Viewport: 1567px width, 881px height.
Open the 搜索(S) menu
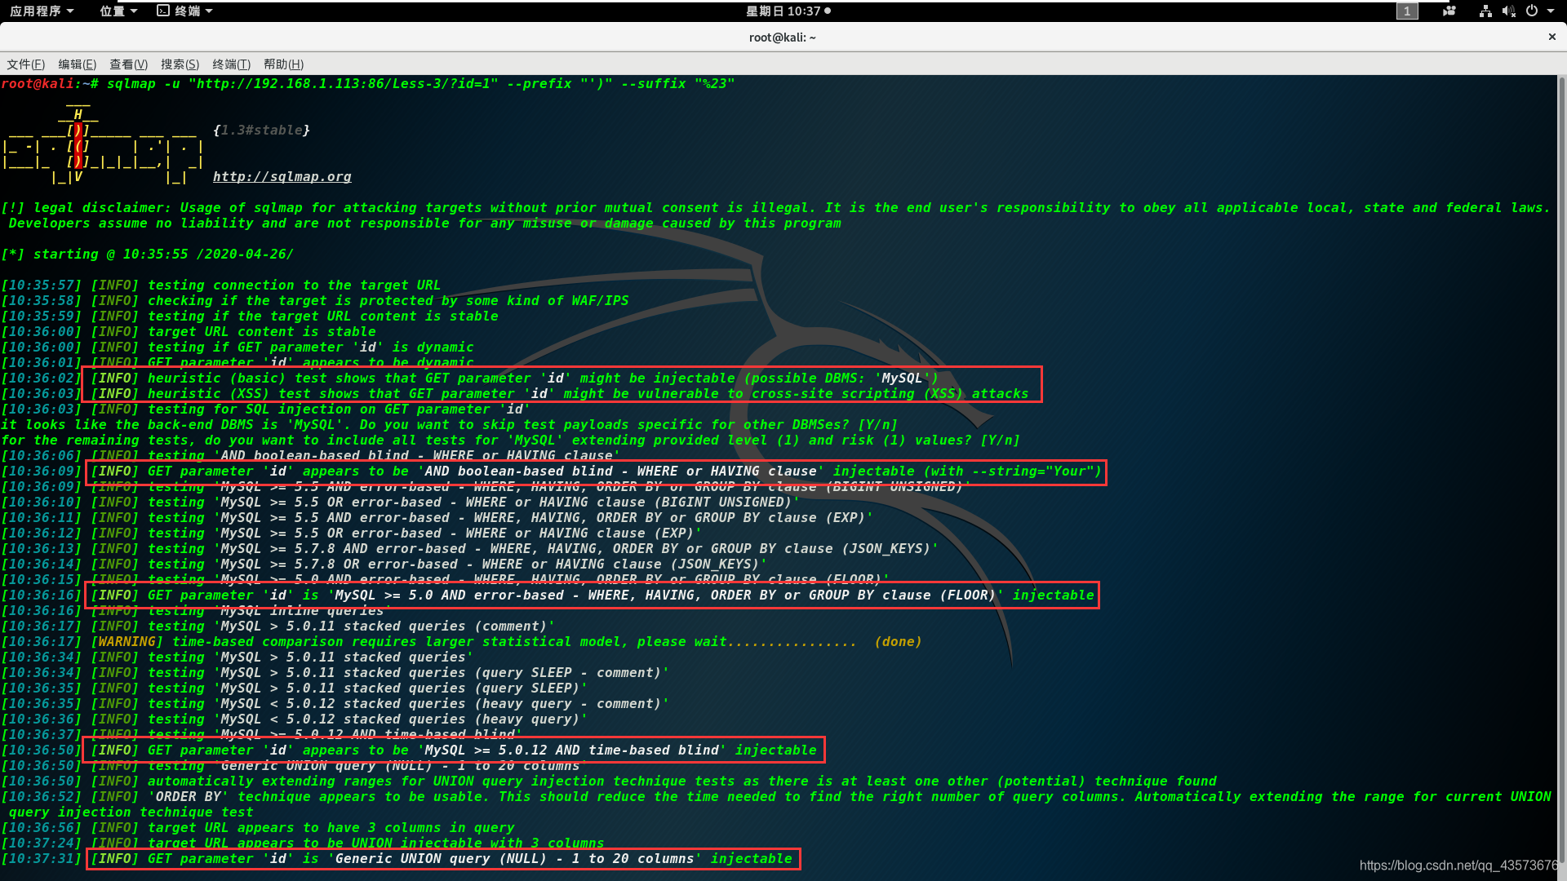[x=180, y=64]
